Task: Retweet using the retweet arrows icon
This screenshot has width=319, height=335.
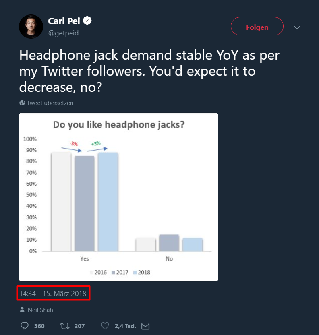Action: point(64,325)
